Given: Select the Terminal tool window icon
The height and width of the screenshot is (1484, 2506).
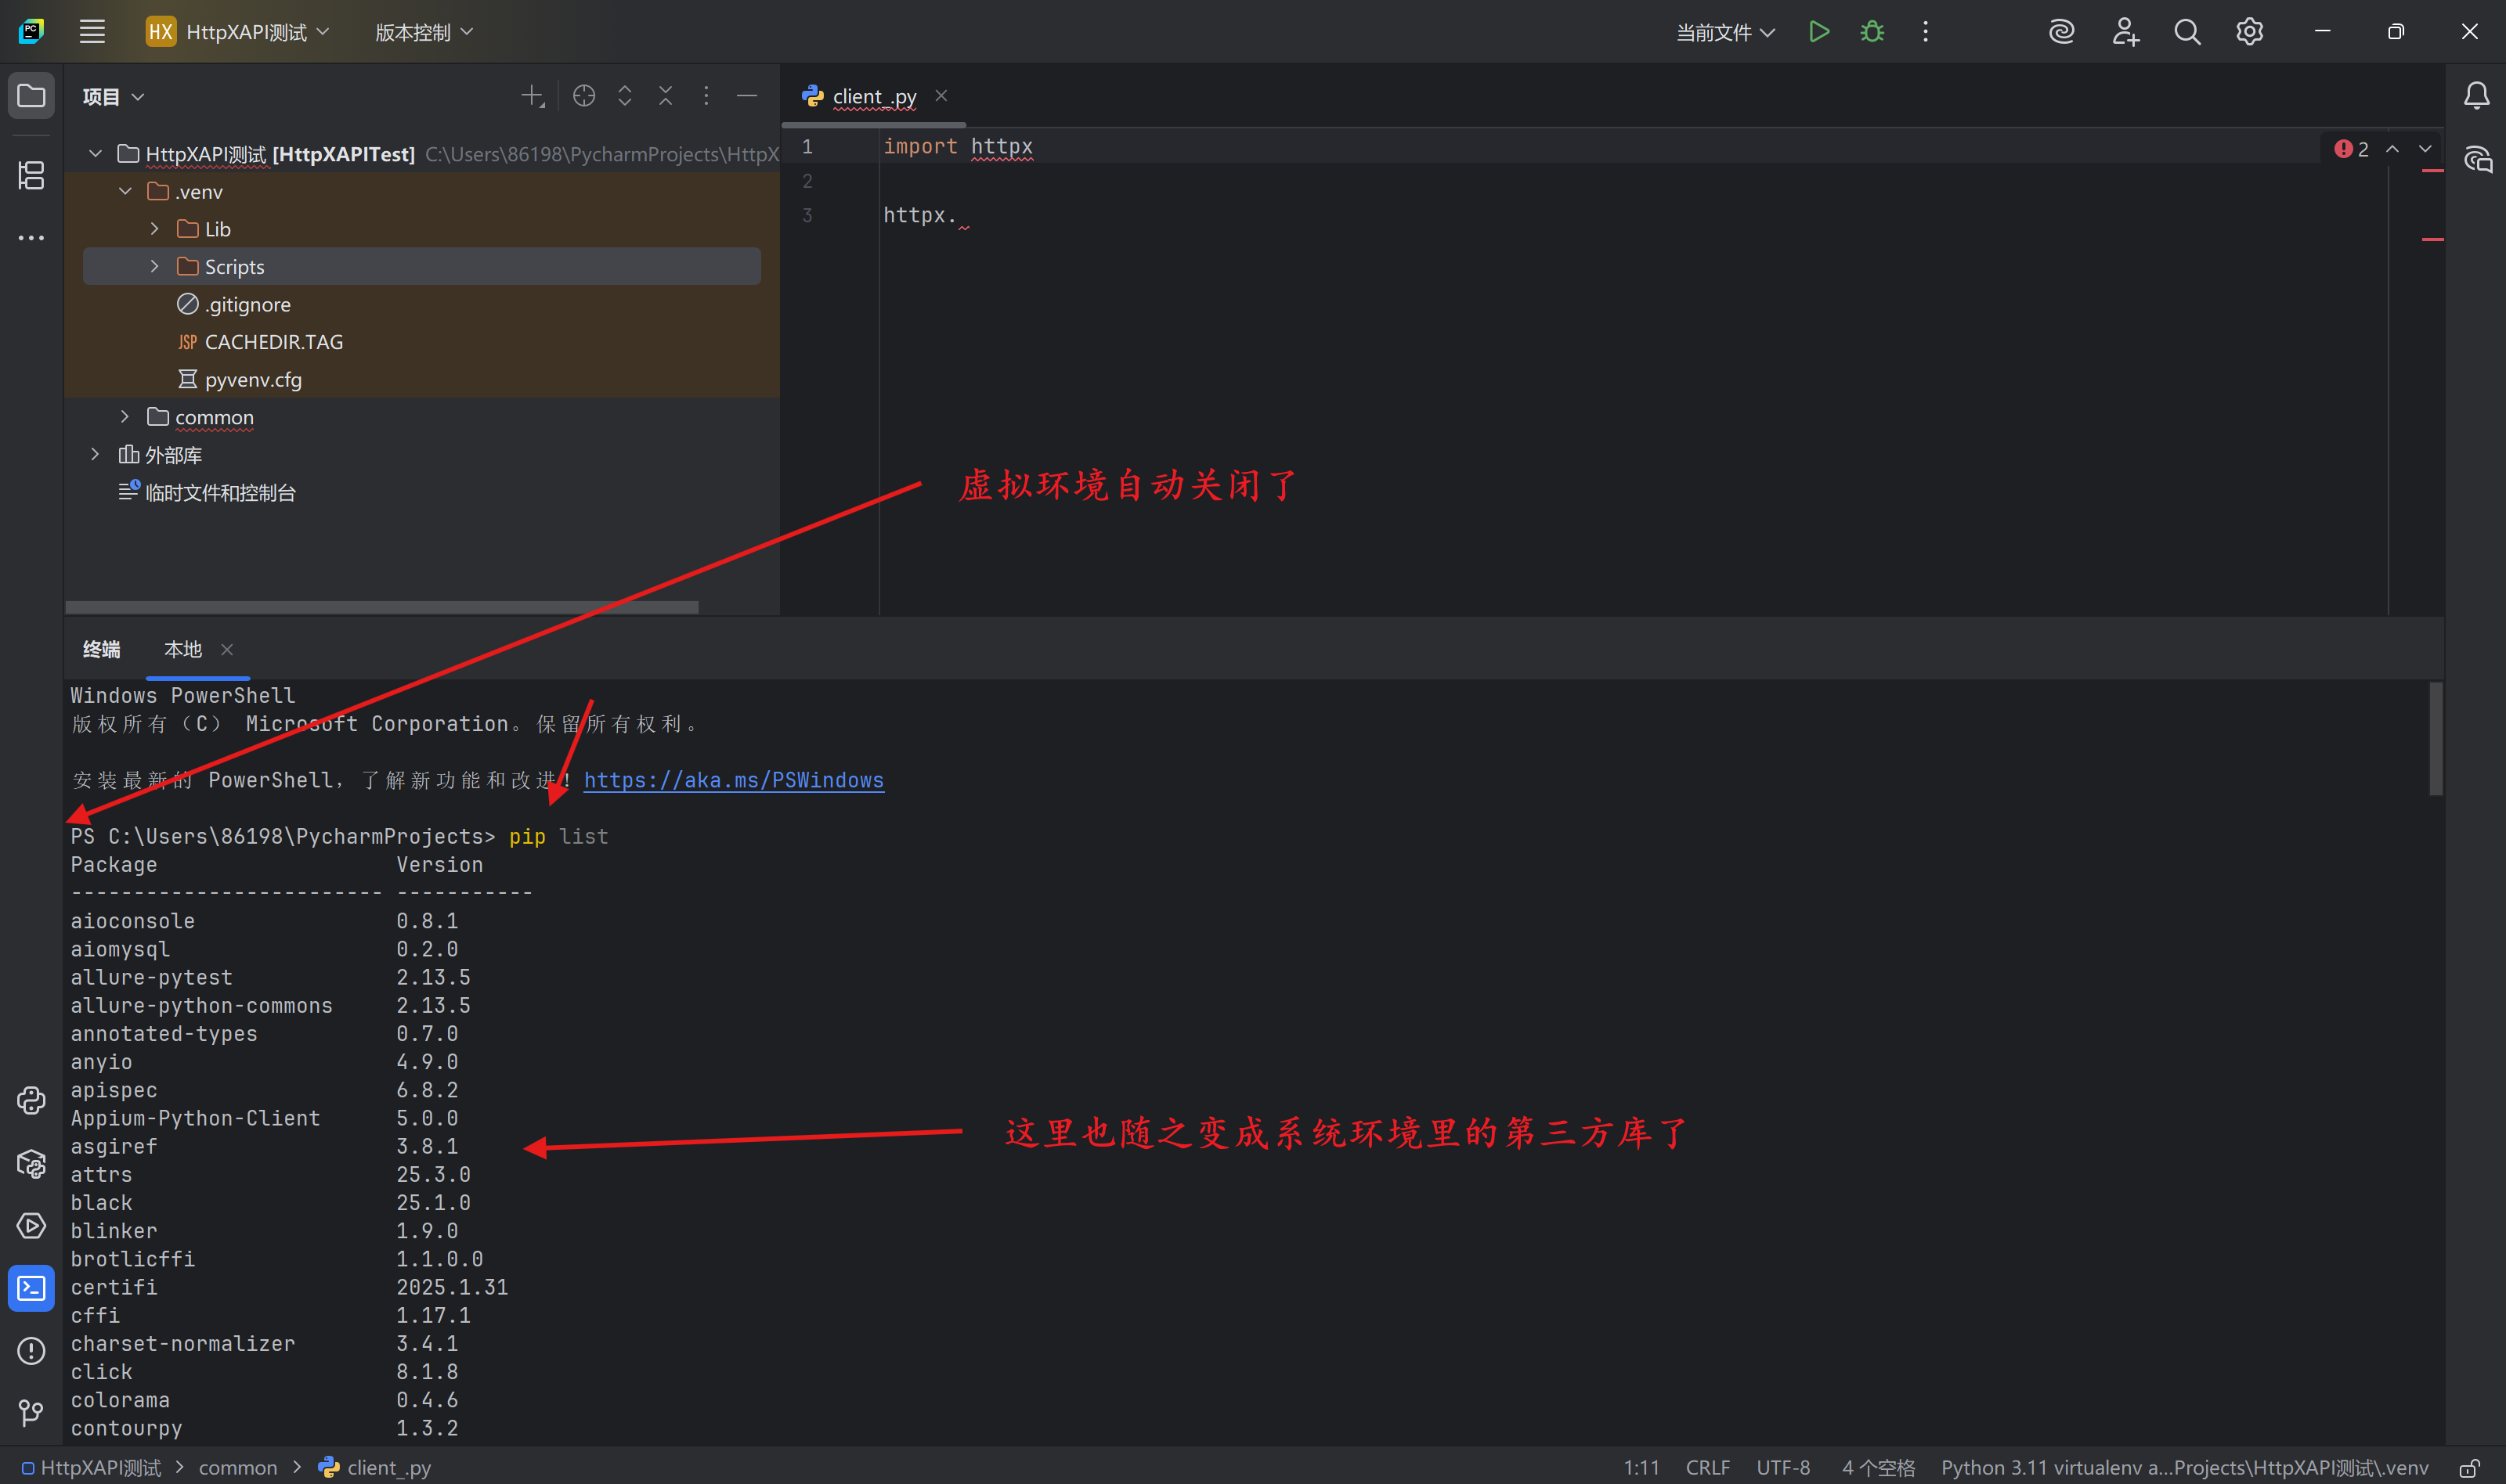Looking at the screenshot, I should click(x=31, y=1288).
